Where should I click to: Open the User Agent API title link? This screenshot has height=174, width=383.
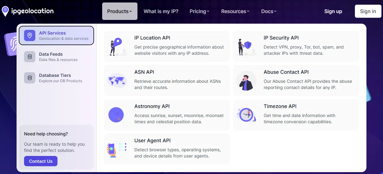pyautogui.click(x=152, y=141)
